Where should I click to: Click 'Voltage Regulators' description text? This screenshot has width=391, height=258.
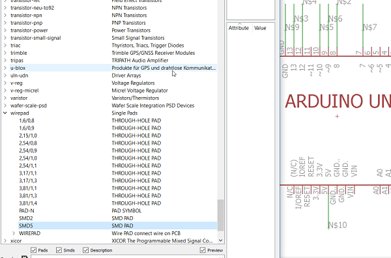click(x=133, y=83)
